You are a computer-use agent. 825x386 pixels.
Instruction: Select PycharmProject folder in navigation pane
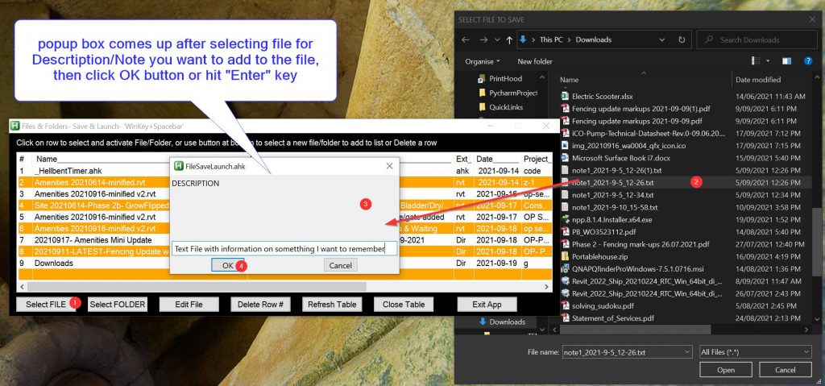508,93
